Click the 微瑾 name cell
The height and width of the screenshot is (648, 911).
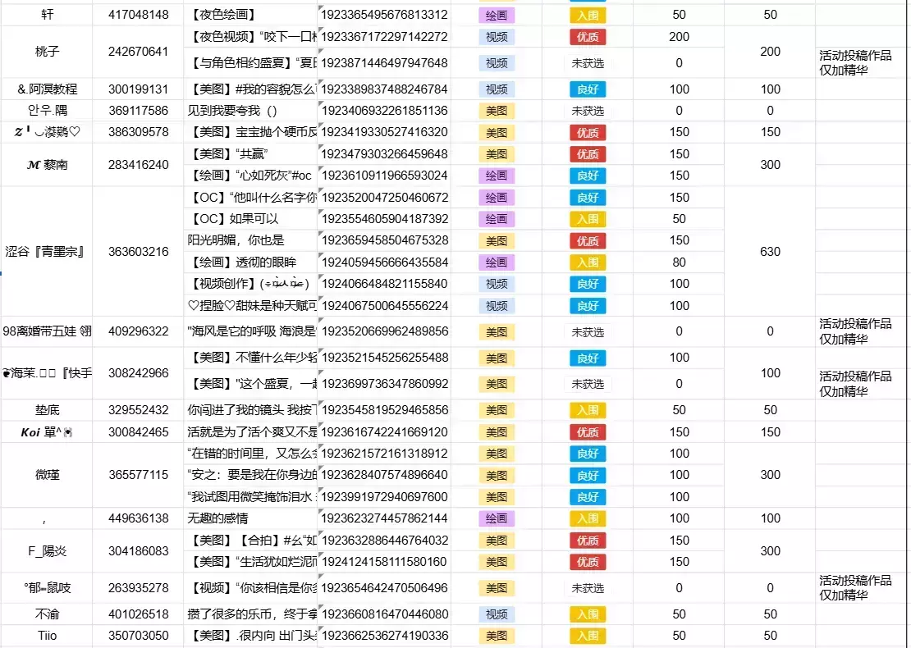tap(47, 475)
